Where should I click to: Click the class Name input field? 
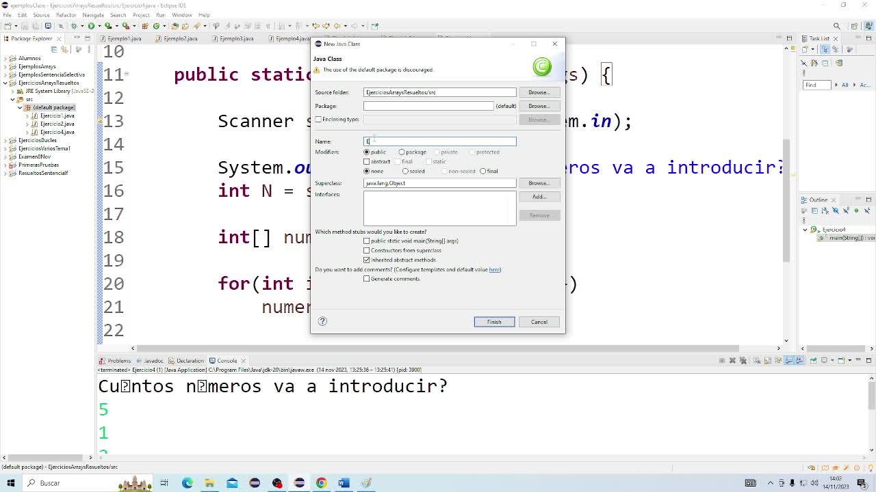tap(439, 141)
